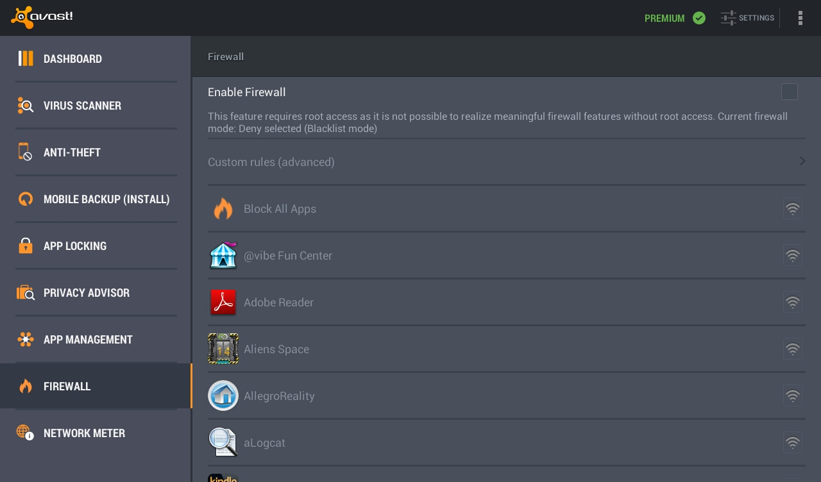Open Custom rules (advanced)
This screenshot has height=482, width=821.
pyautogui.click(x=507, y=162)
